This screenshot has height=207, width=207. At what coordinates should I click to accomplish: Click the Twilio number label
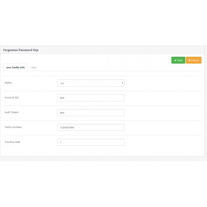click(13, 127)
